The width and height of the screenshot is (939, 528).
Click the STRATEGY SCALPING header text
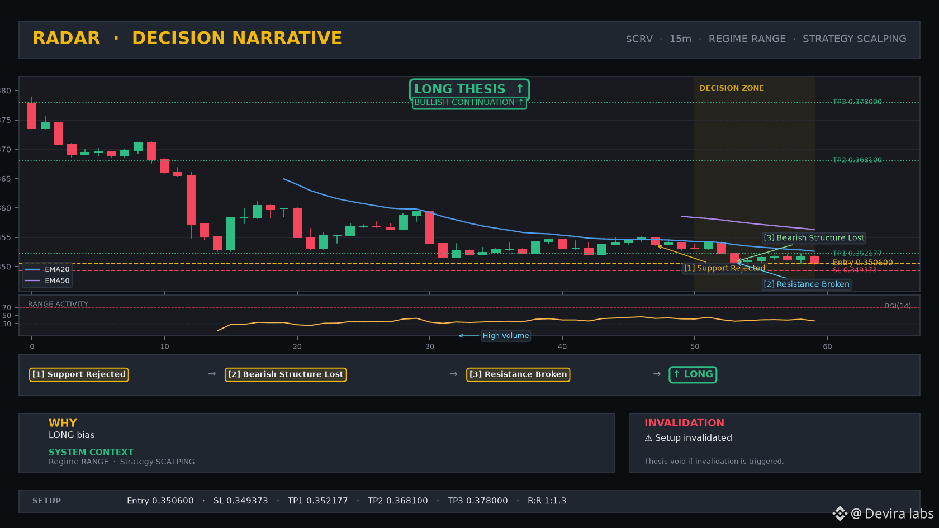pyautogui.click(x=855, y=39)
